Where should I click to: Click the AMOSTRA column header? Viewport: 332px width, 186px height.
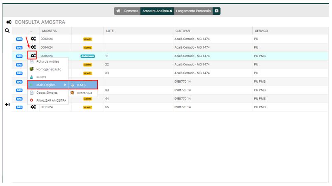pos(49,31)
